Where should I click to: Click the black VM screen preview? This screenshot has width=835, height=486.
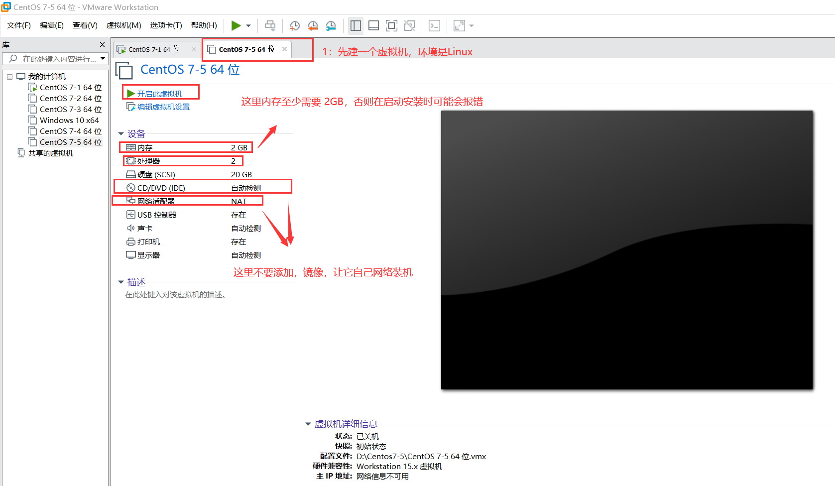627,250
